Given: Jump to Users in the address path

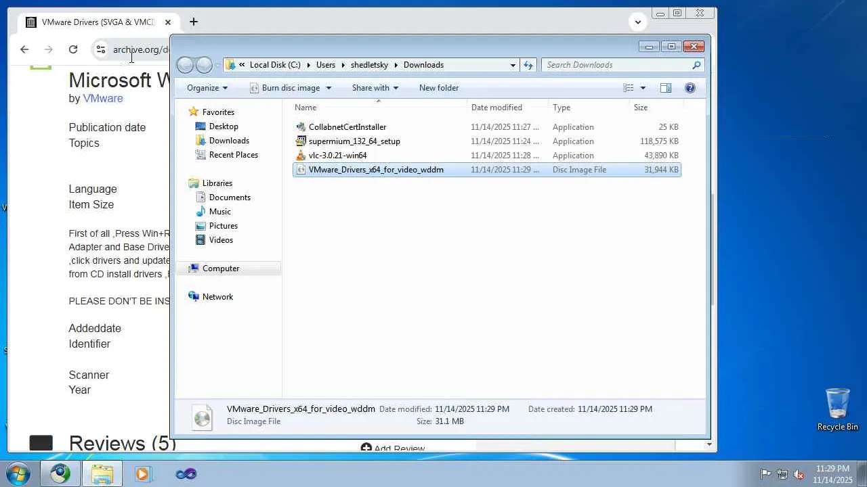Looking at the screenshot, I should click(326, 65).
